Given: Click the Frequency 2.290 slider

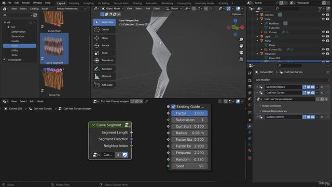Looking at the screenshot, I should 189,153.
